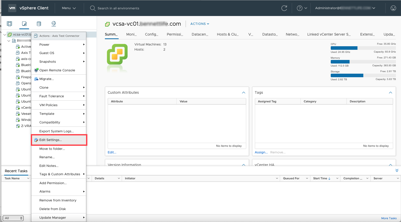401x222 pixels.
Task: Click the Opens VM icon in the tree
Action: click(x=18, y=83)
